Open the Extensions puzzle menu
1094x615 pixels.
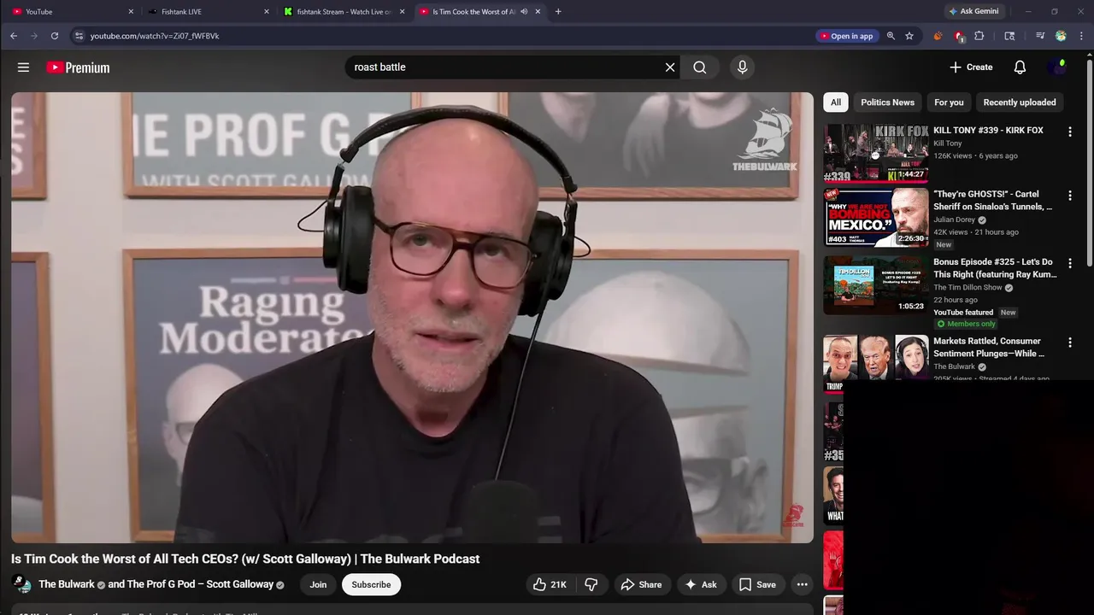click(x=979, y=36)
